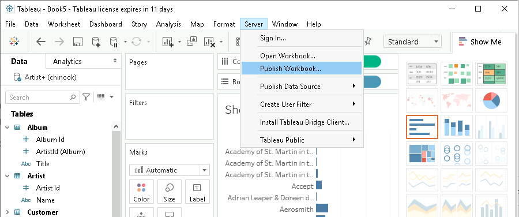The height and width of the screenshot is (217, 519).
Task: Toggle the Show Me panel
Action: pos(480,42)
